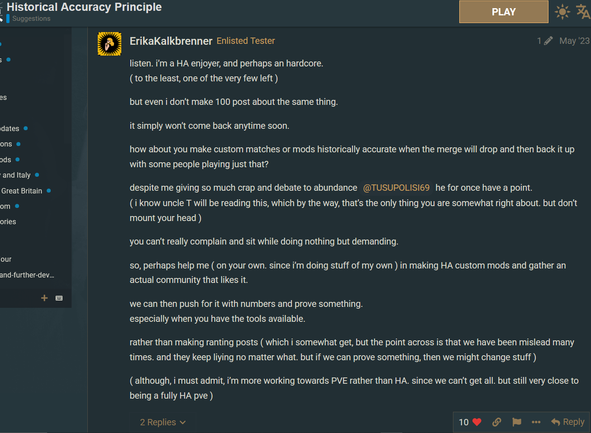591x433 pixels.
Task: Open ErikaKalkbrenner username link
Action: click(x=171, y=41)
